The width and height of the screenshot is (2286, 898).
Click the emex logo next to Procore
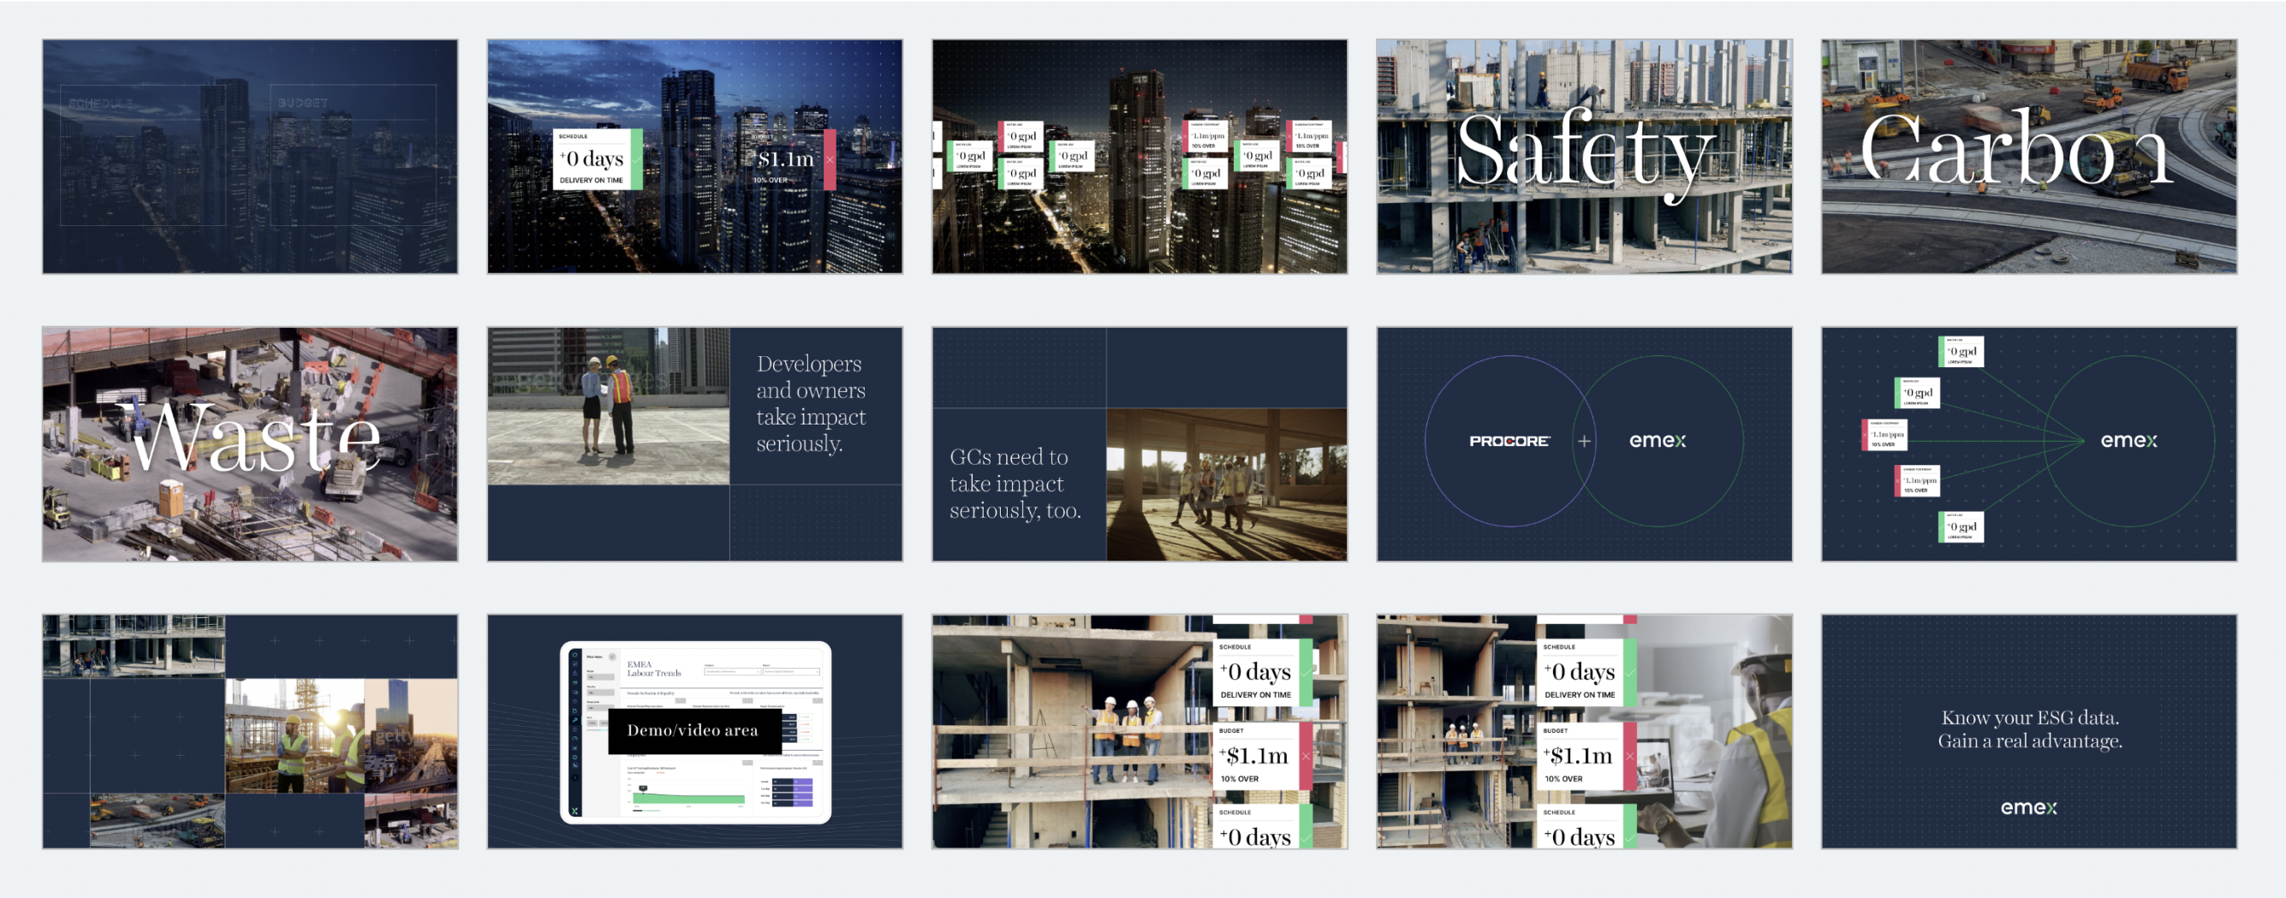click(x=1657, y=441)
